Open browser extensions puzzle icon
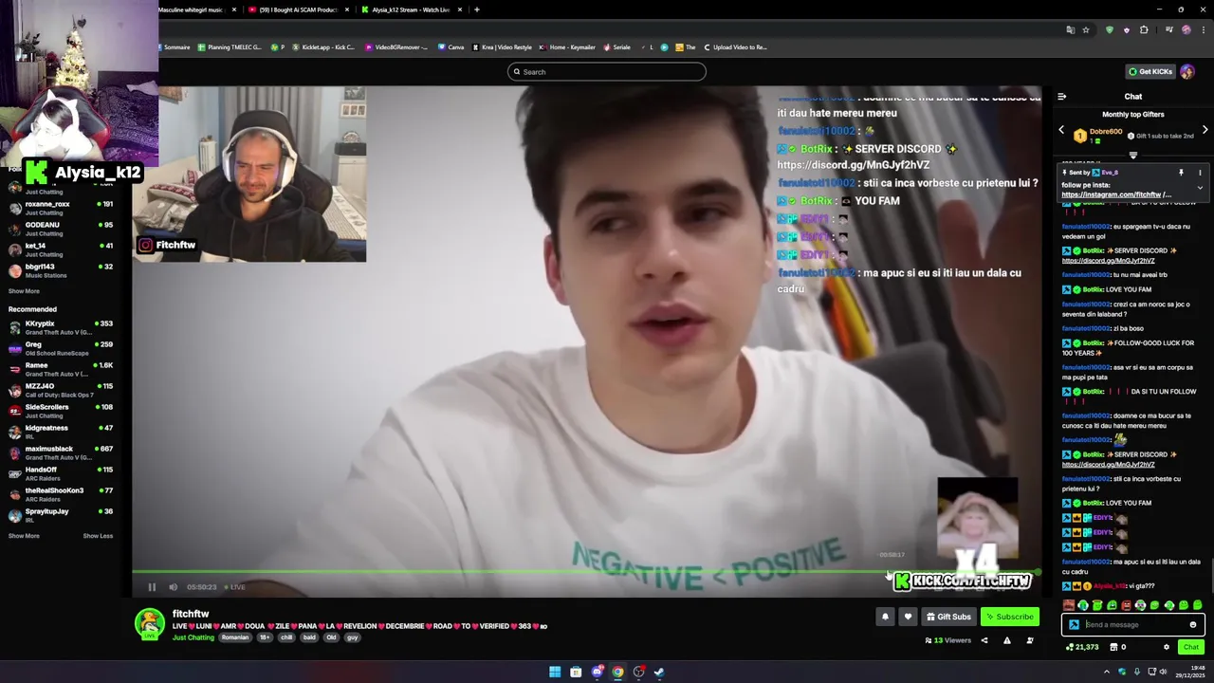The image size is (1214, 683). tap(1144, 29)
